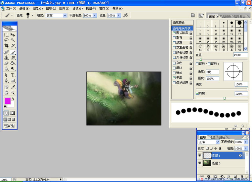This screenshot has height=182, width=252.
Task: Enable 湿边 checkbox
Action: 174,68
